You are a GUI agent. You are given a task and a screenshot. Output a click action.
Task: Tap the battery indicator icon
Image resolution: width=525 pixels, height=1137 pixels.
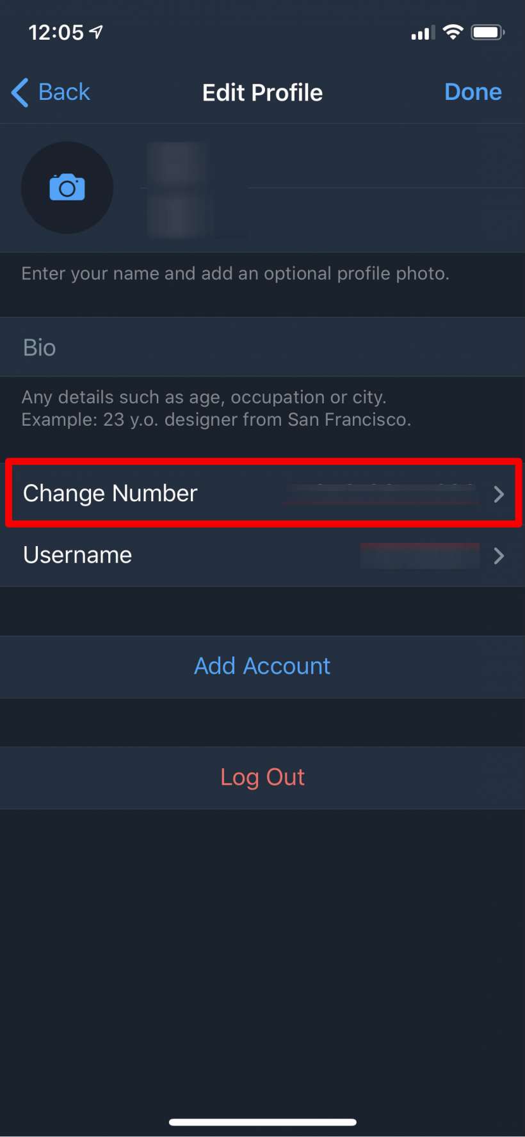488,32
